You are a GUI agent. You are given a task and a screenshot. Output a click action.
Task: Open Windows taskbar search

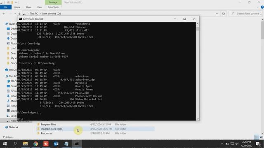click(15, 143)
